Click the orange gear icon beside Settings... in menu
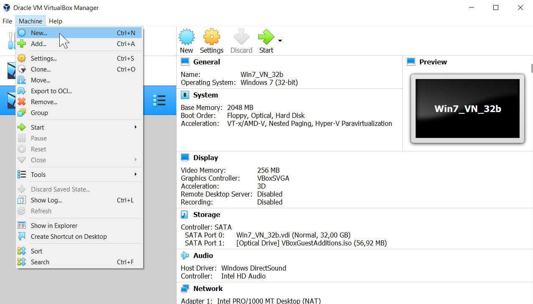This screenshot has height=304, width=533. (x=22, y=59)
